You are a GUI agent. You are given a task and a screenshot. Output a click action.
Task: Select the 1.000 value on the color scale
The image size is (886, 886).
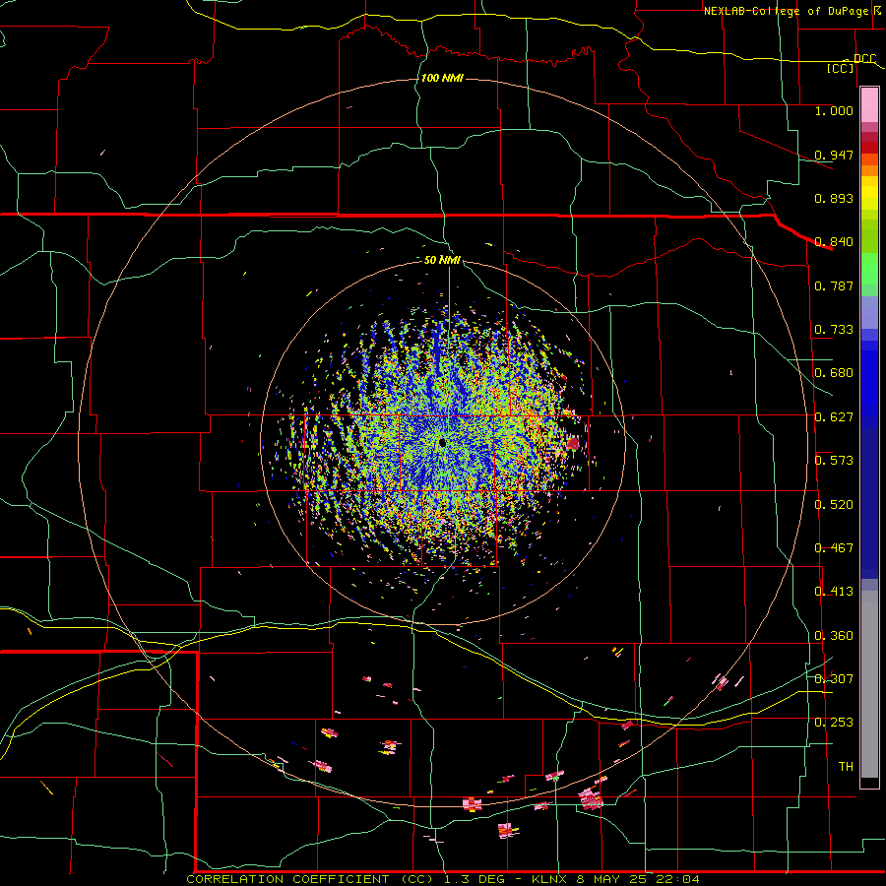[834, 110]
